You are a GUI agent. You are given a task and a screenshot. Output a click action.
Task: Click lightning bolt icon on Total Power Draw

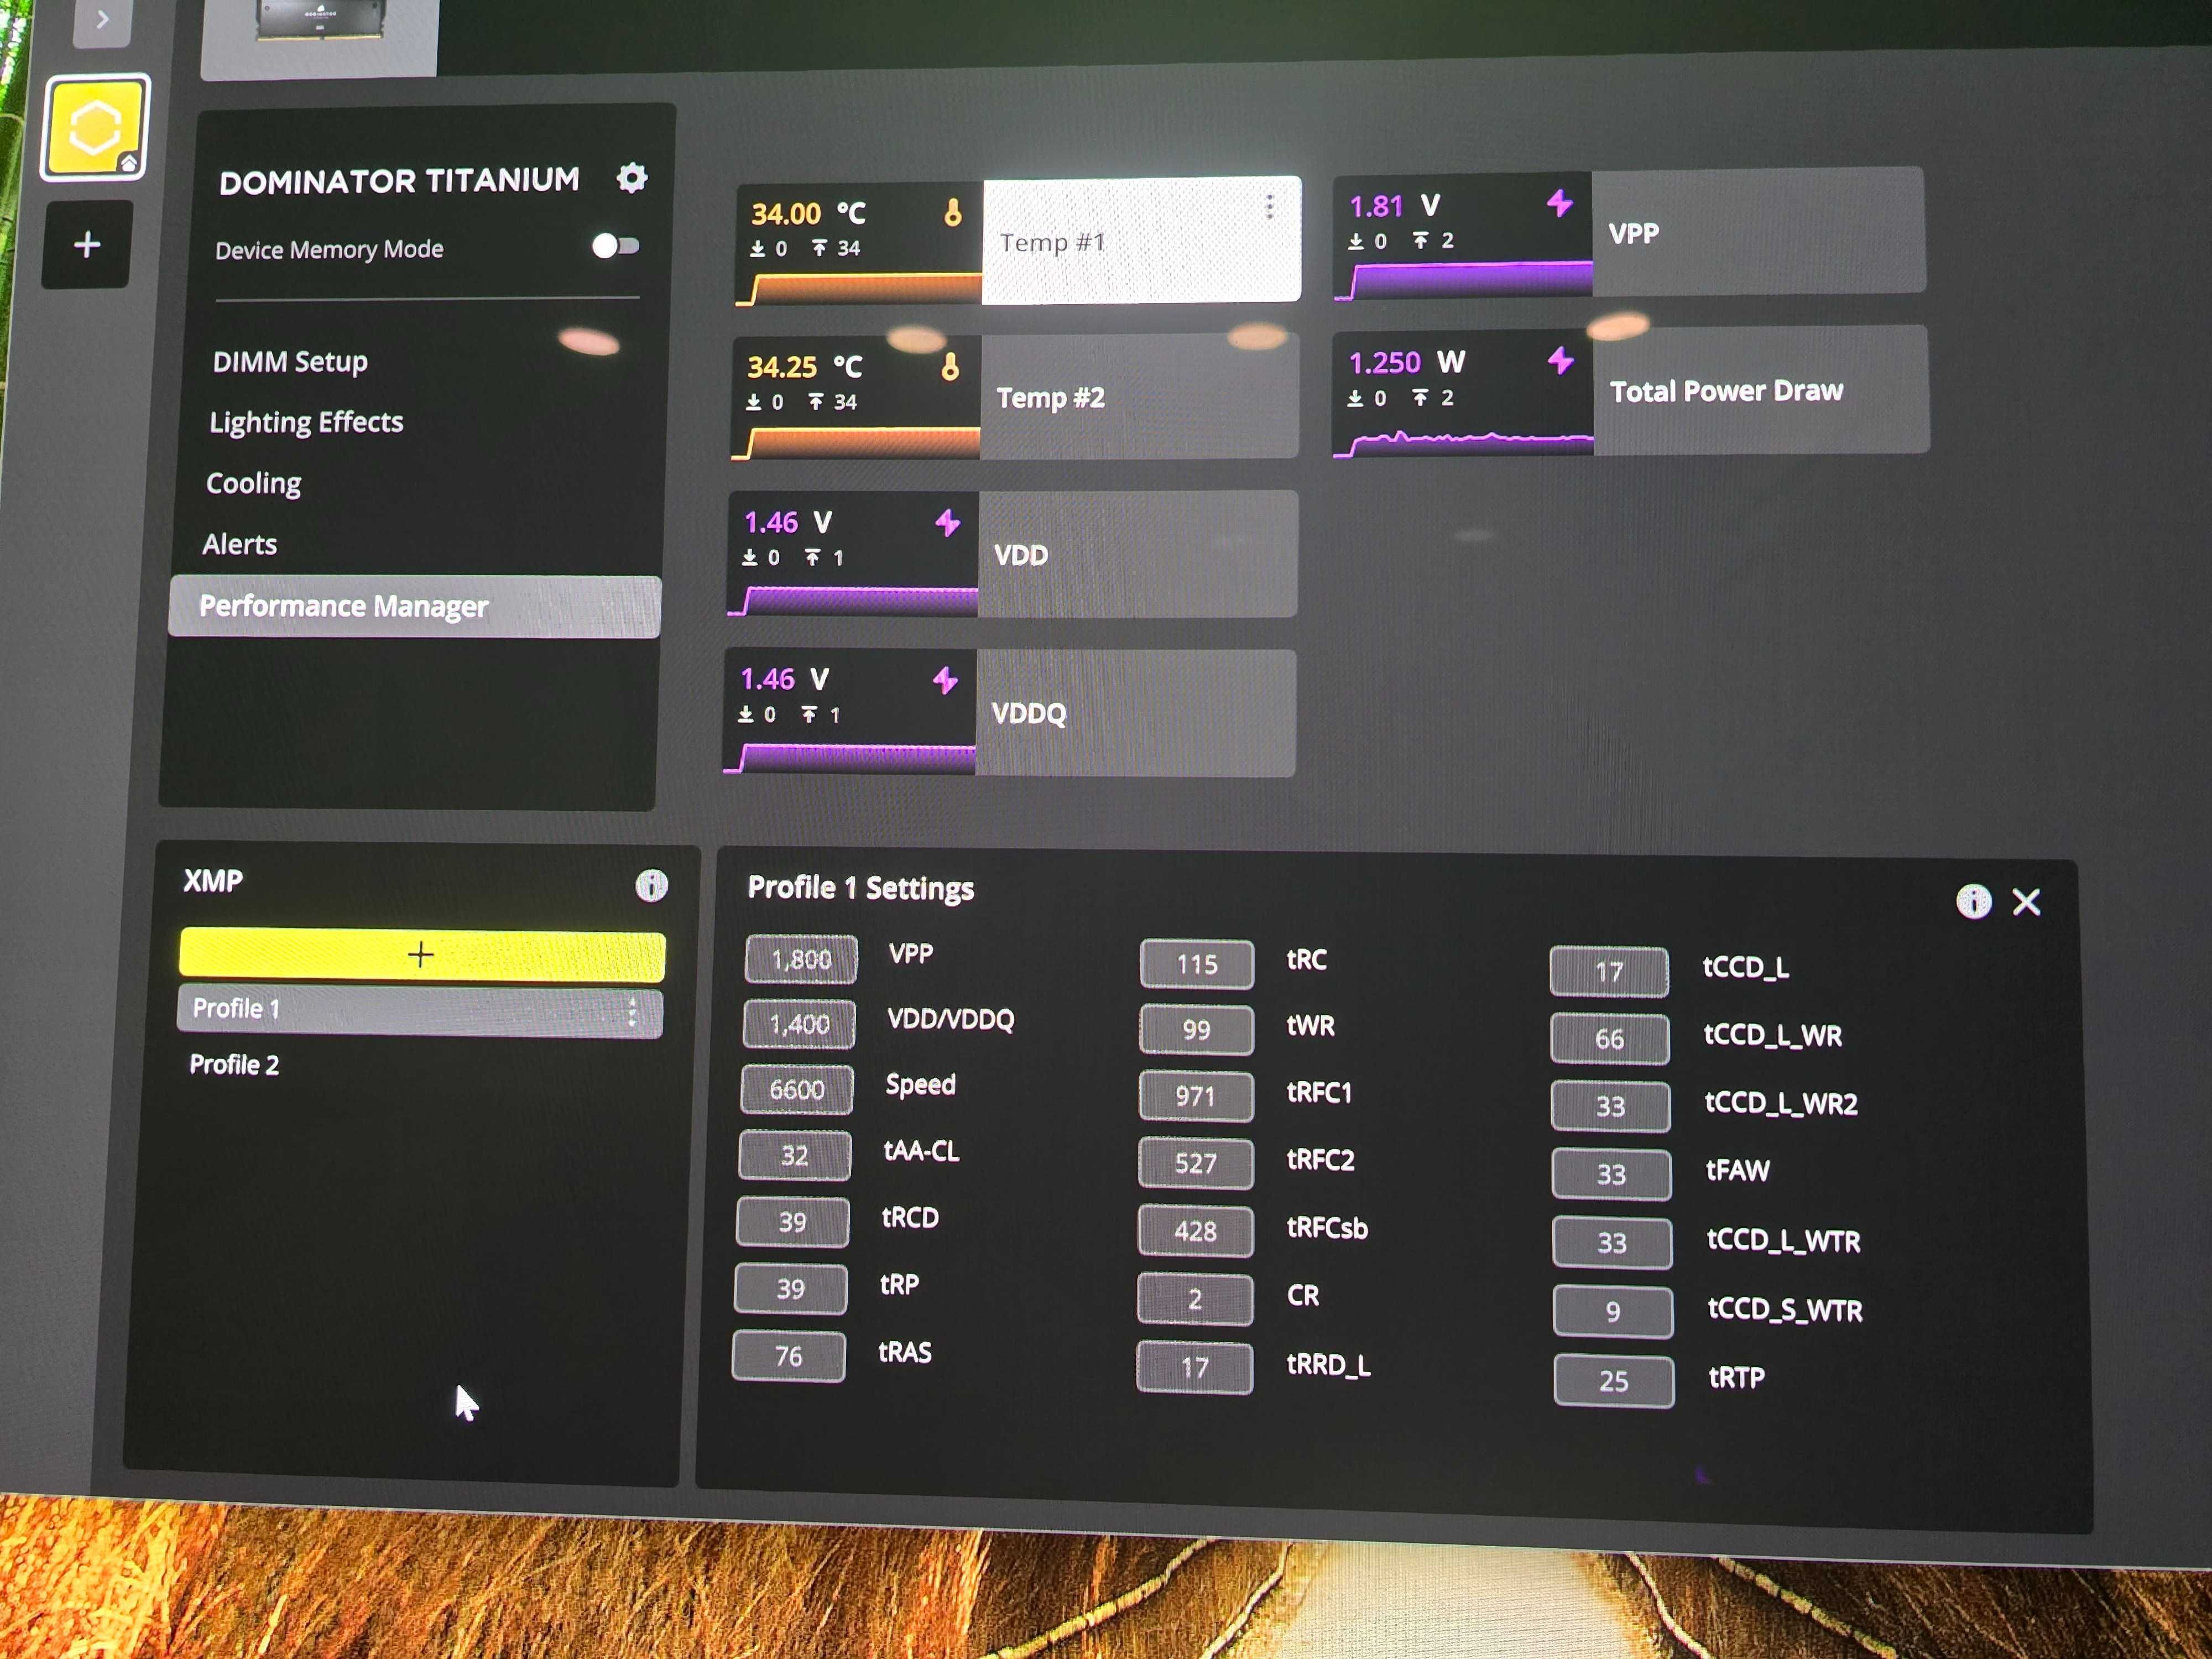tap(1561, 360)
